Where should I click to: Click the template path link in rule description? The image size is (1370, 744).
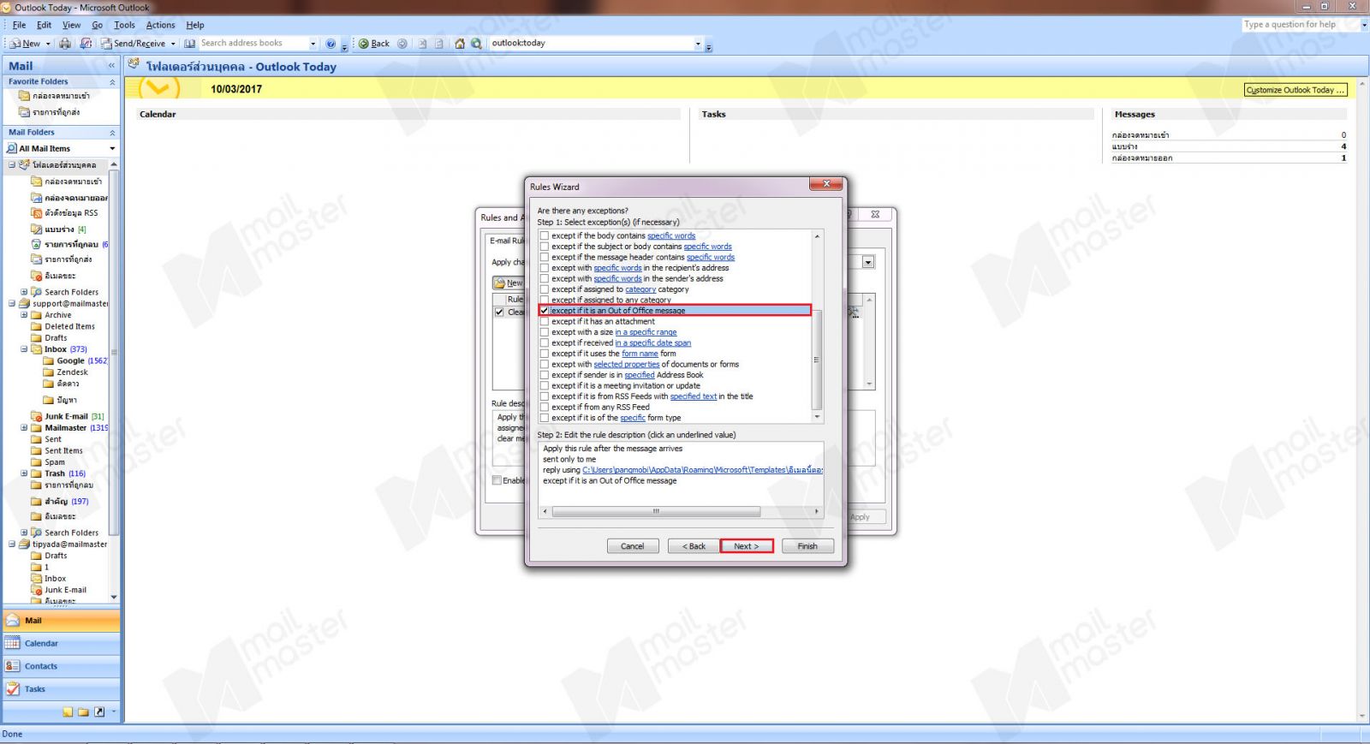(x=703, y=470)
